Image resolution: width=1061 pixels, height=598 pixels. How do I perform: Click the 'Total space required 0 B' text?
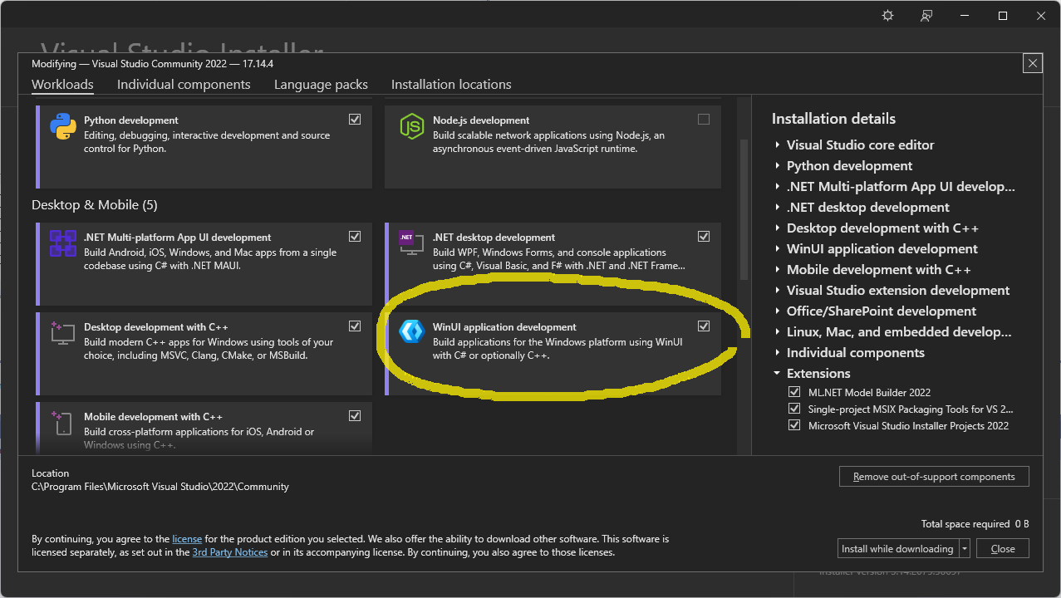coord(975,524)
